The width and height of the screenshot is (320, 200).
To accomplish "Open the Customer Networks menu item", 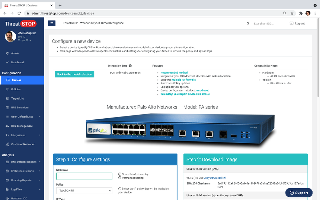I will click(22, 144).
